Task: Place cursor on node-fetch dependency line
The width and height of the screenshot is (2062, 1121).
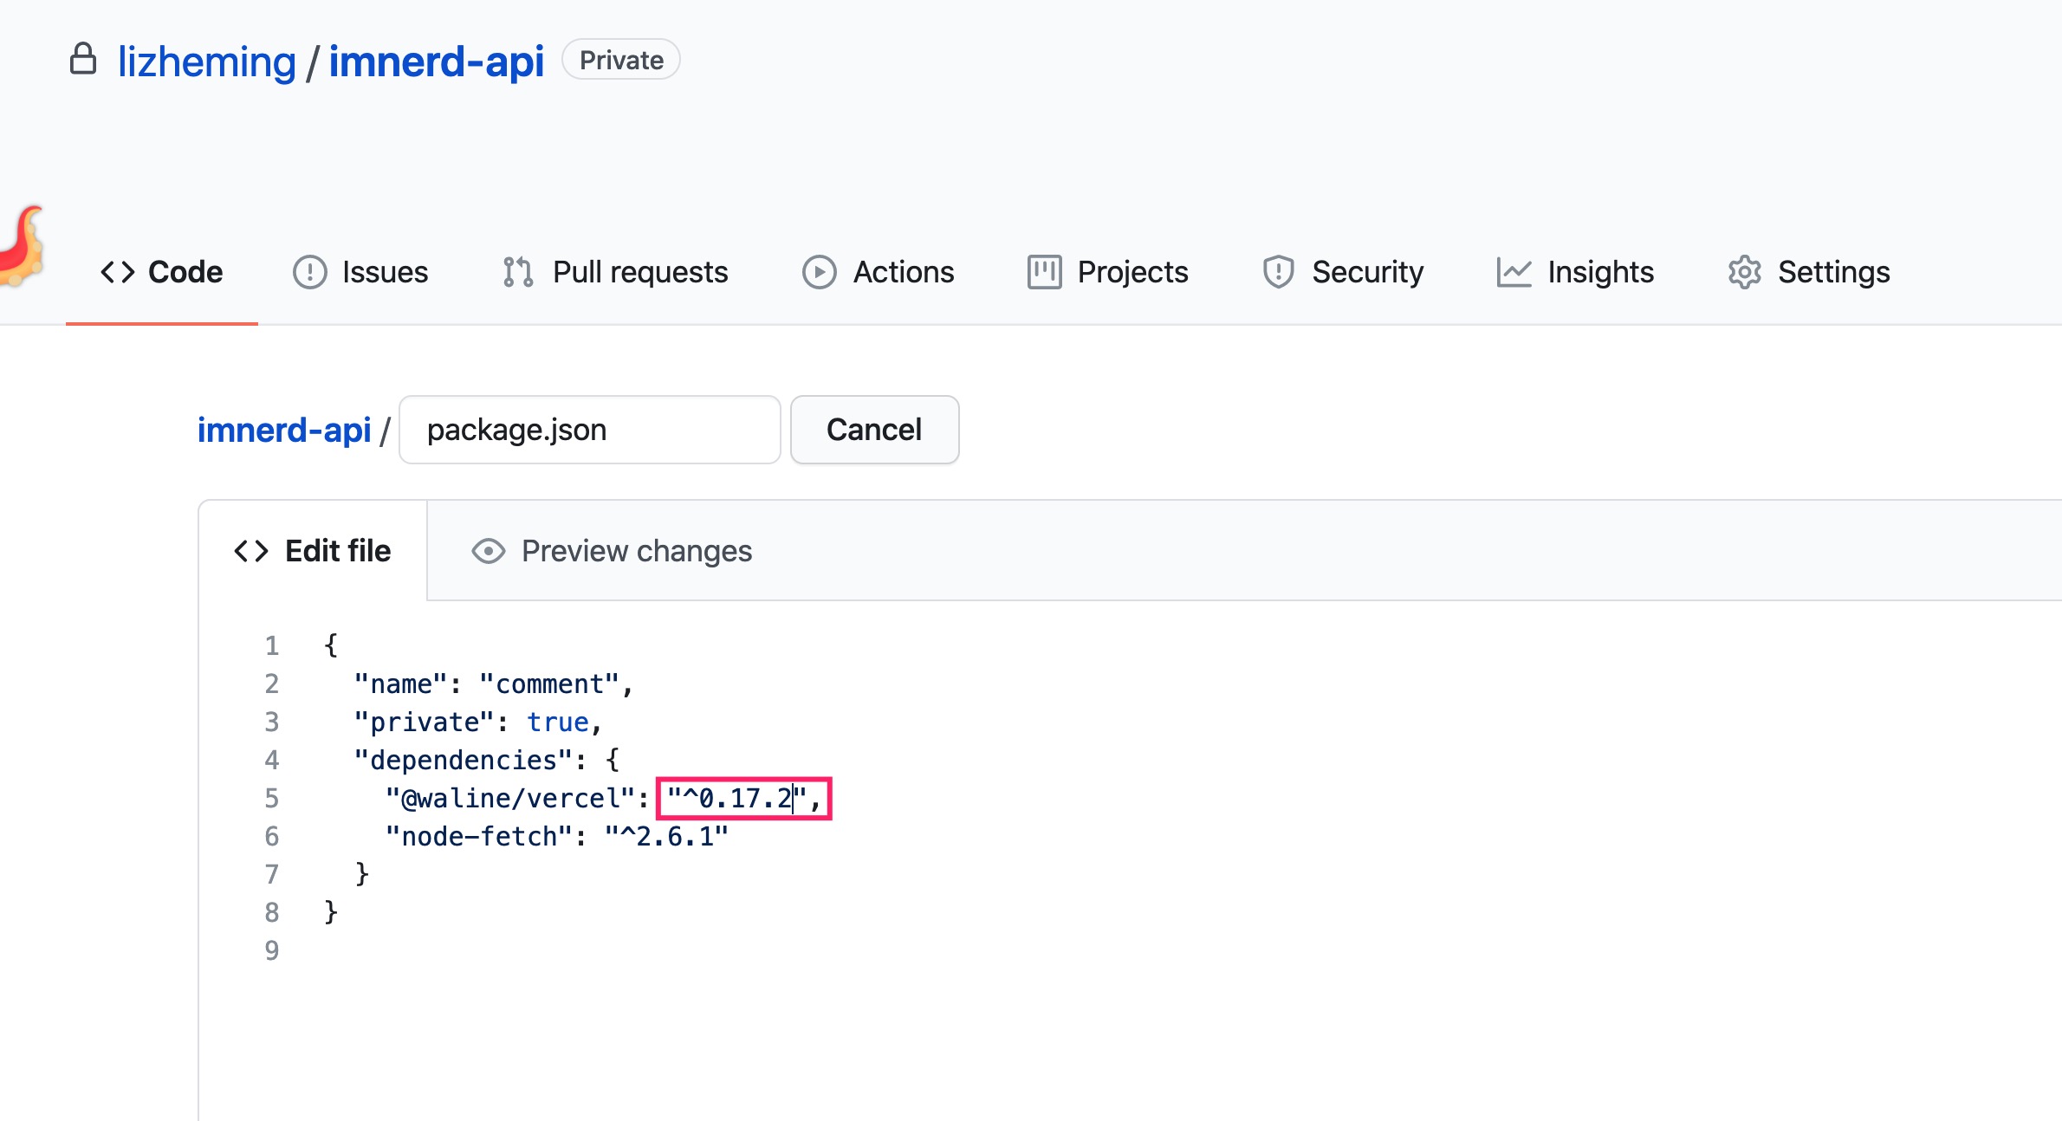Action: pos(556,836)
